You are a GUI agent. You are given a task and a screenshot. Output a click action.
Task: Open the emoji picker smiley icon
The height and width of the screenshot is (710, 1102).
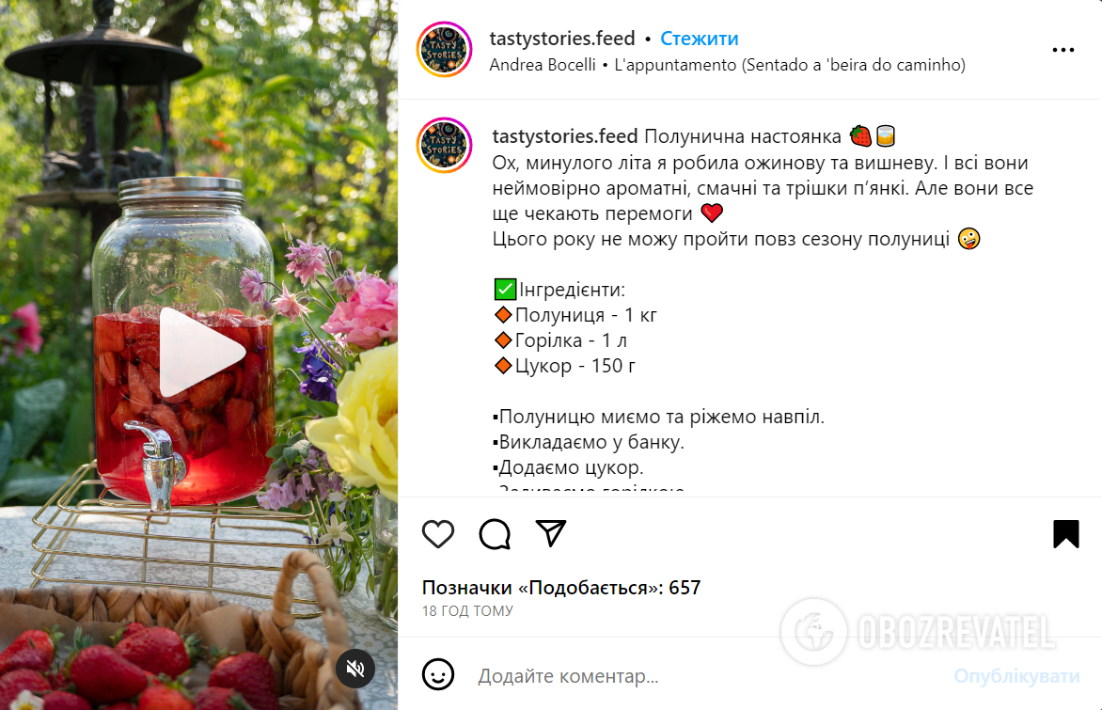438,675
